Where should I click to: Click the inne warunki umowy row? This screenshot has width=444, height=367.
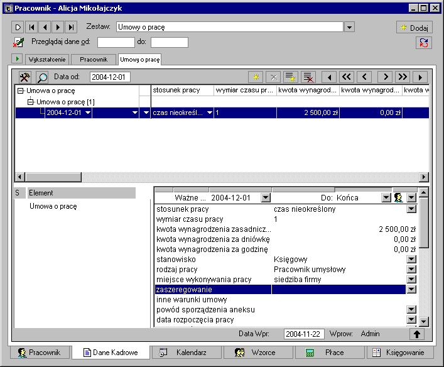[x=285, y=300]
